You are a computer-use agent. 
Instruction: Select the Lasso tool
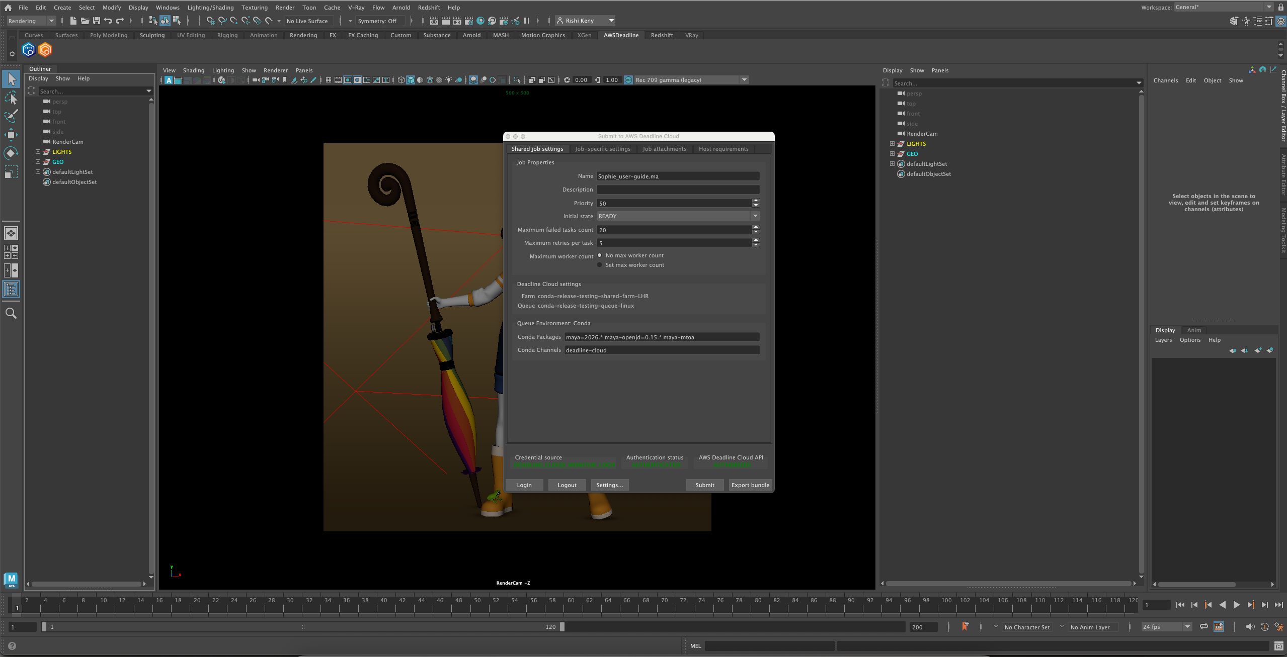(11, 98)
